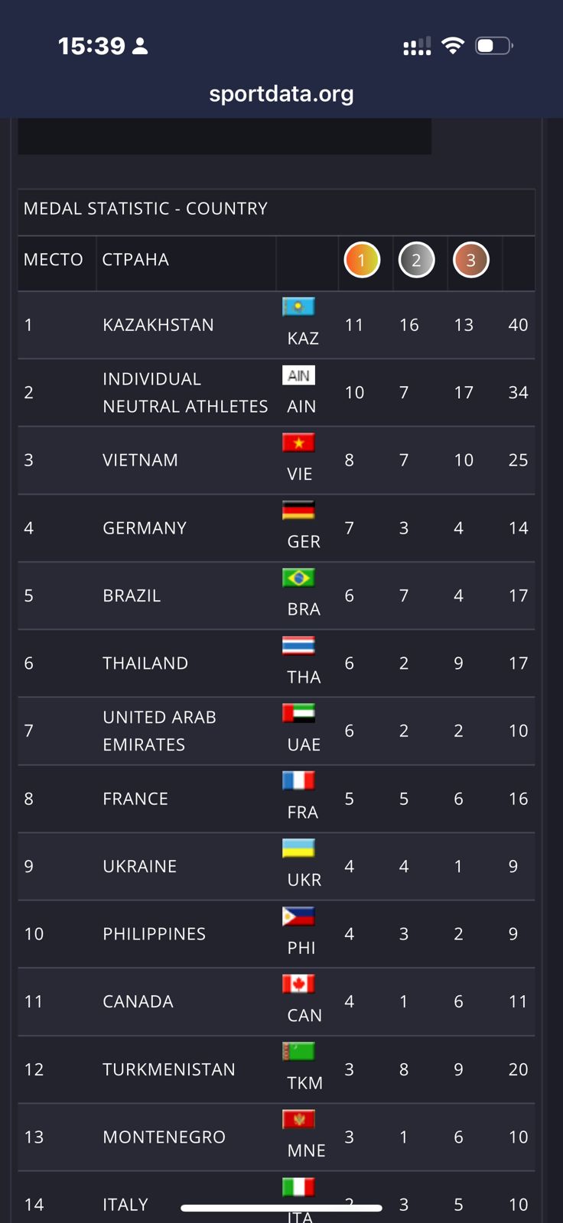Click the СТРАНА column header
Screen dimensions: 563x1223
coord(135,260)
